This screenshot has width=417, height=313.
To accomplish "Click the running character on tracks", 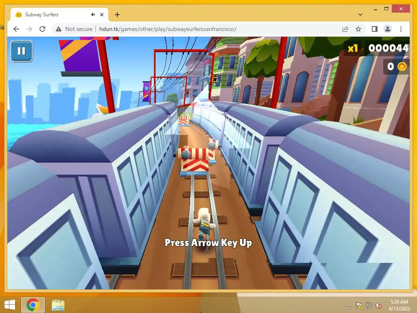I will click(x=204, y=224).
